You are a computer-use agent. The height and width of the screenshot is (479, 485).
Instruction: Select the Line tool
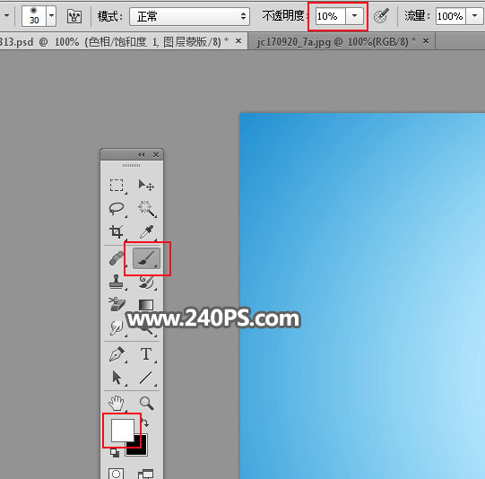(146, 378)
